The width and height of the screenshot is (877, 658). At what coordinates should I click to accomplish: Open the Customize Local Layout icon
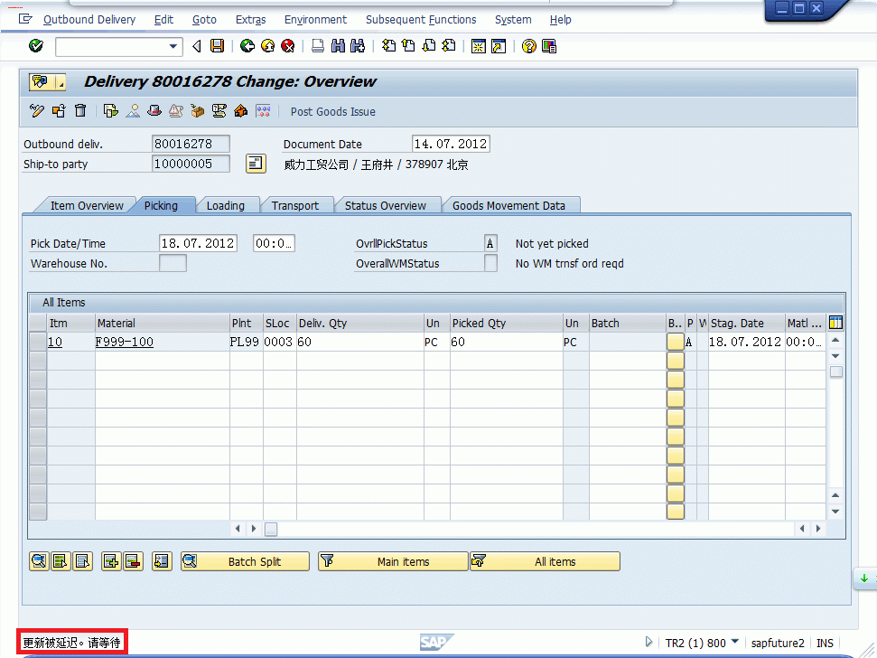(549, 46)
